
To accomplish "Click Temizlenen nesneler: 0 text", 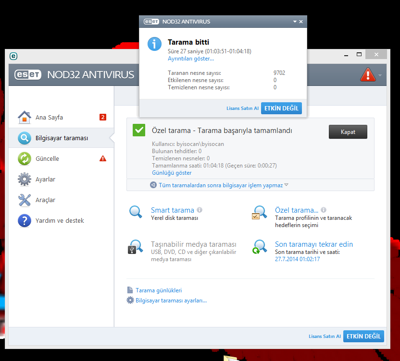I will pos(181,158).
